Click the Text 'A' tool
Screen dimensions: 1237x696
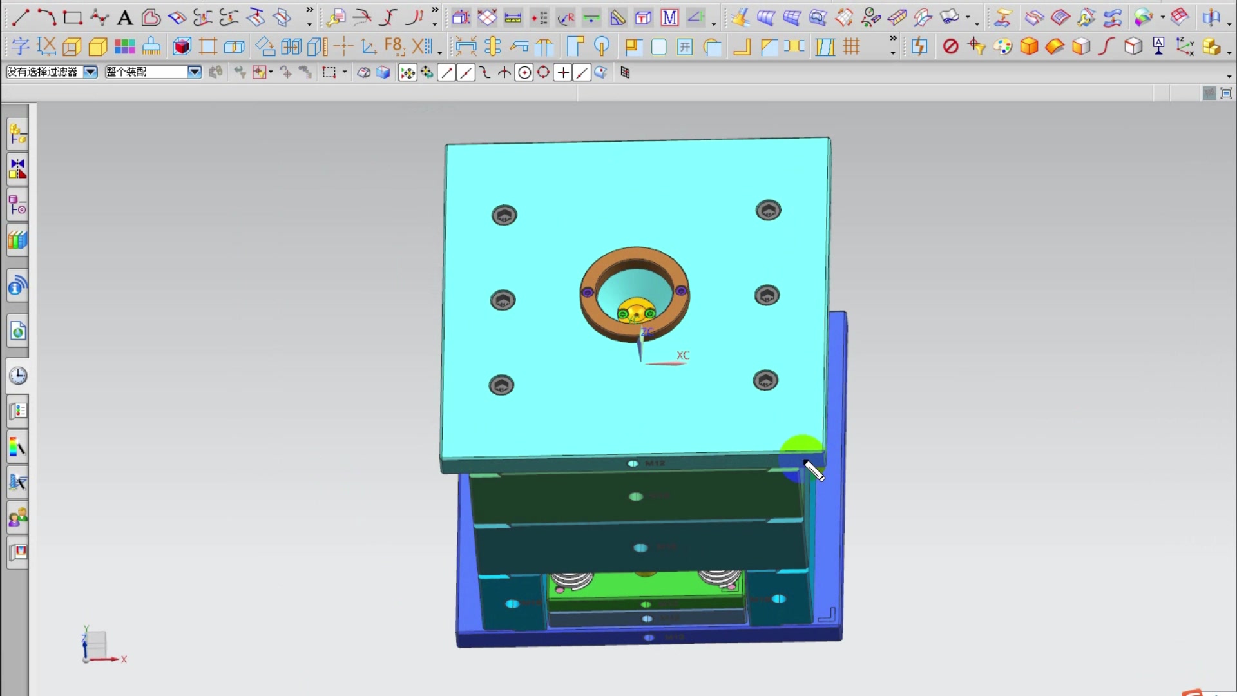pos(124,18)
